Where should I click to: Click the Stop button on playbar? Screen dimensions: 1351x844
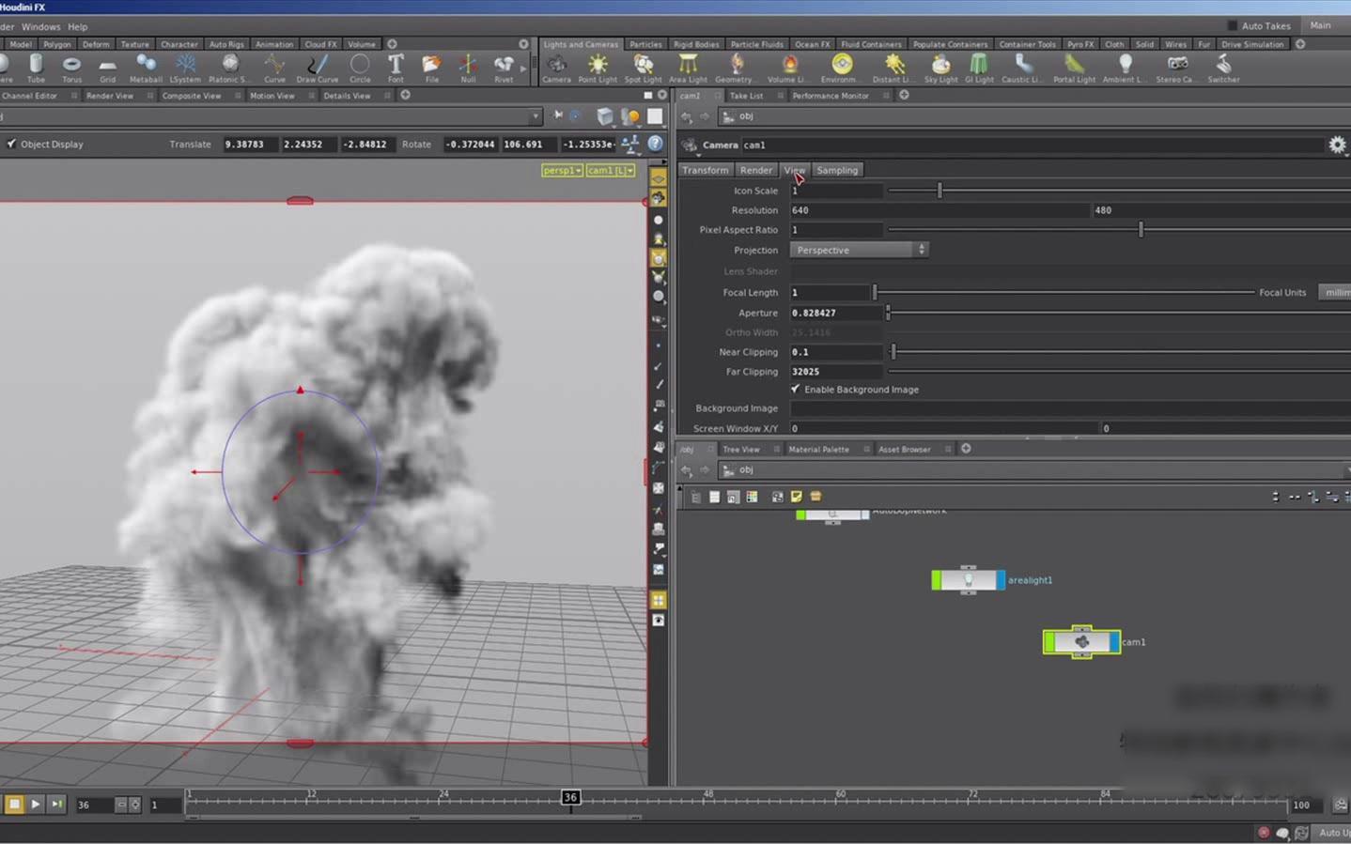[x=14, y=804]
